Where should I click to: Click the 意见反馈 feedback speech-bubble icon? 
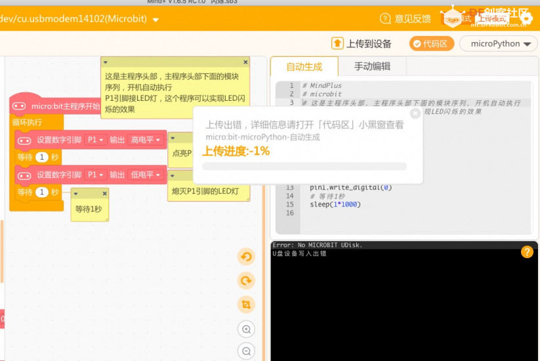click(385, 18)
